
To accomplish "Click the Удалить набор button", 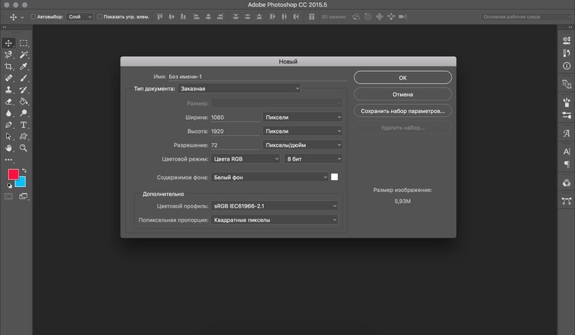I will (x=403, y=128).
